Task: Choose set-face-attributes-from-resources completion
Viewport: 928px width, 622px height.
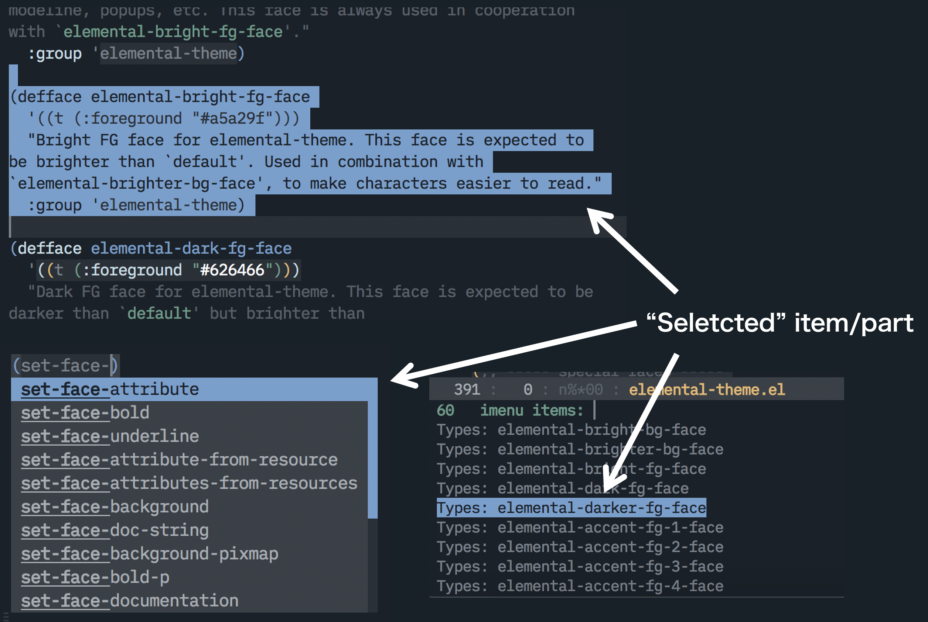Action: pos(190,483)
